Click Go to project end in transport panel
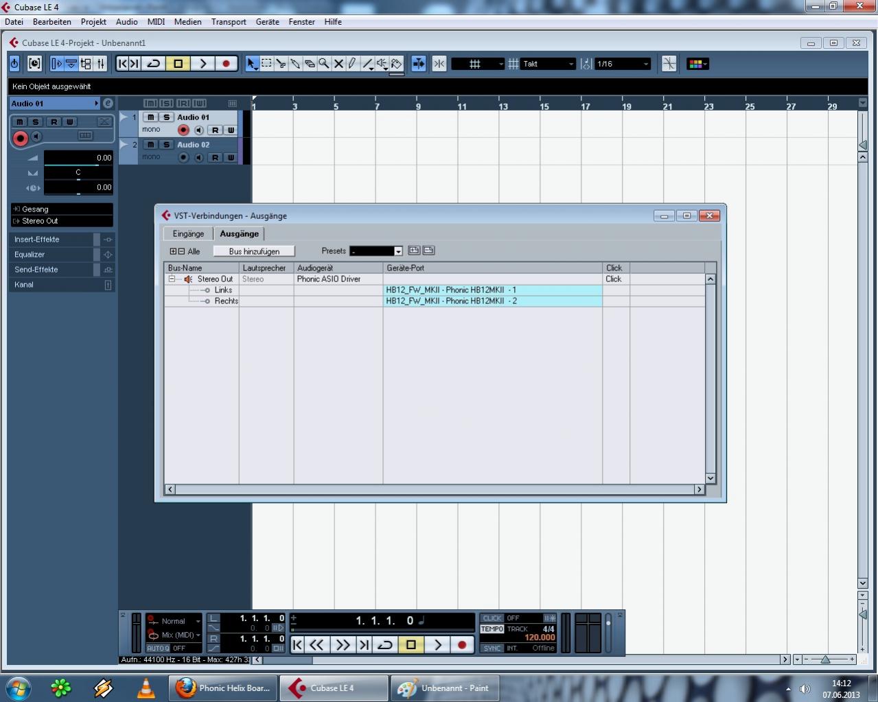The image size is (878, 702). point(365,644)
